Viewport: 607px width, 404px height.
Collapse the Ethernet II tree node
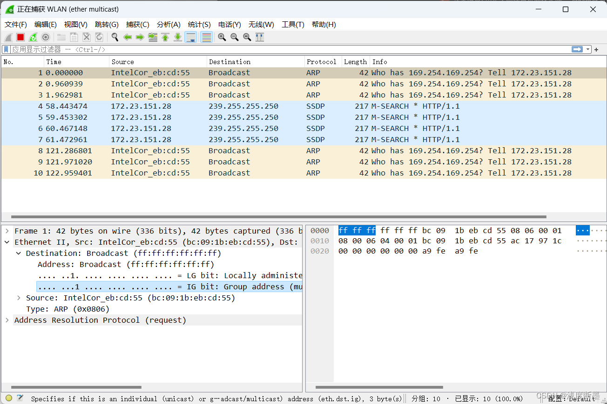pos(7,242)
